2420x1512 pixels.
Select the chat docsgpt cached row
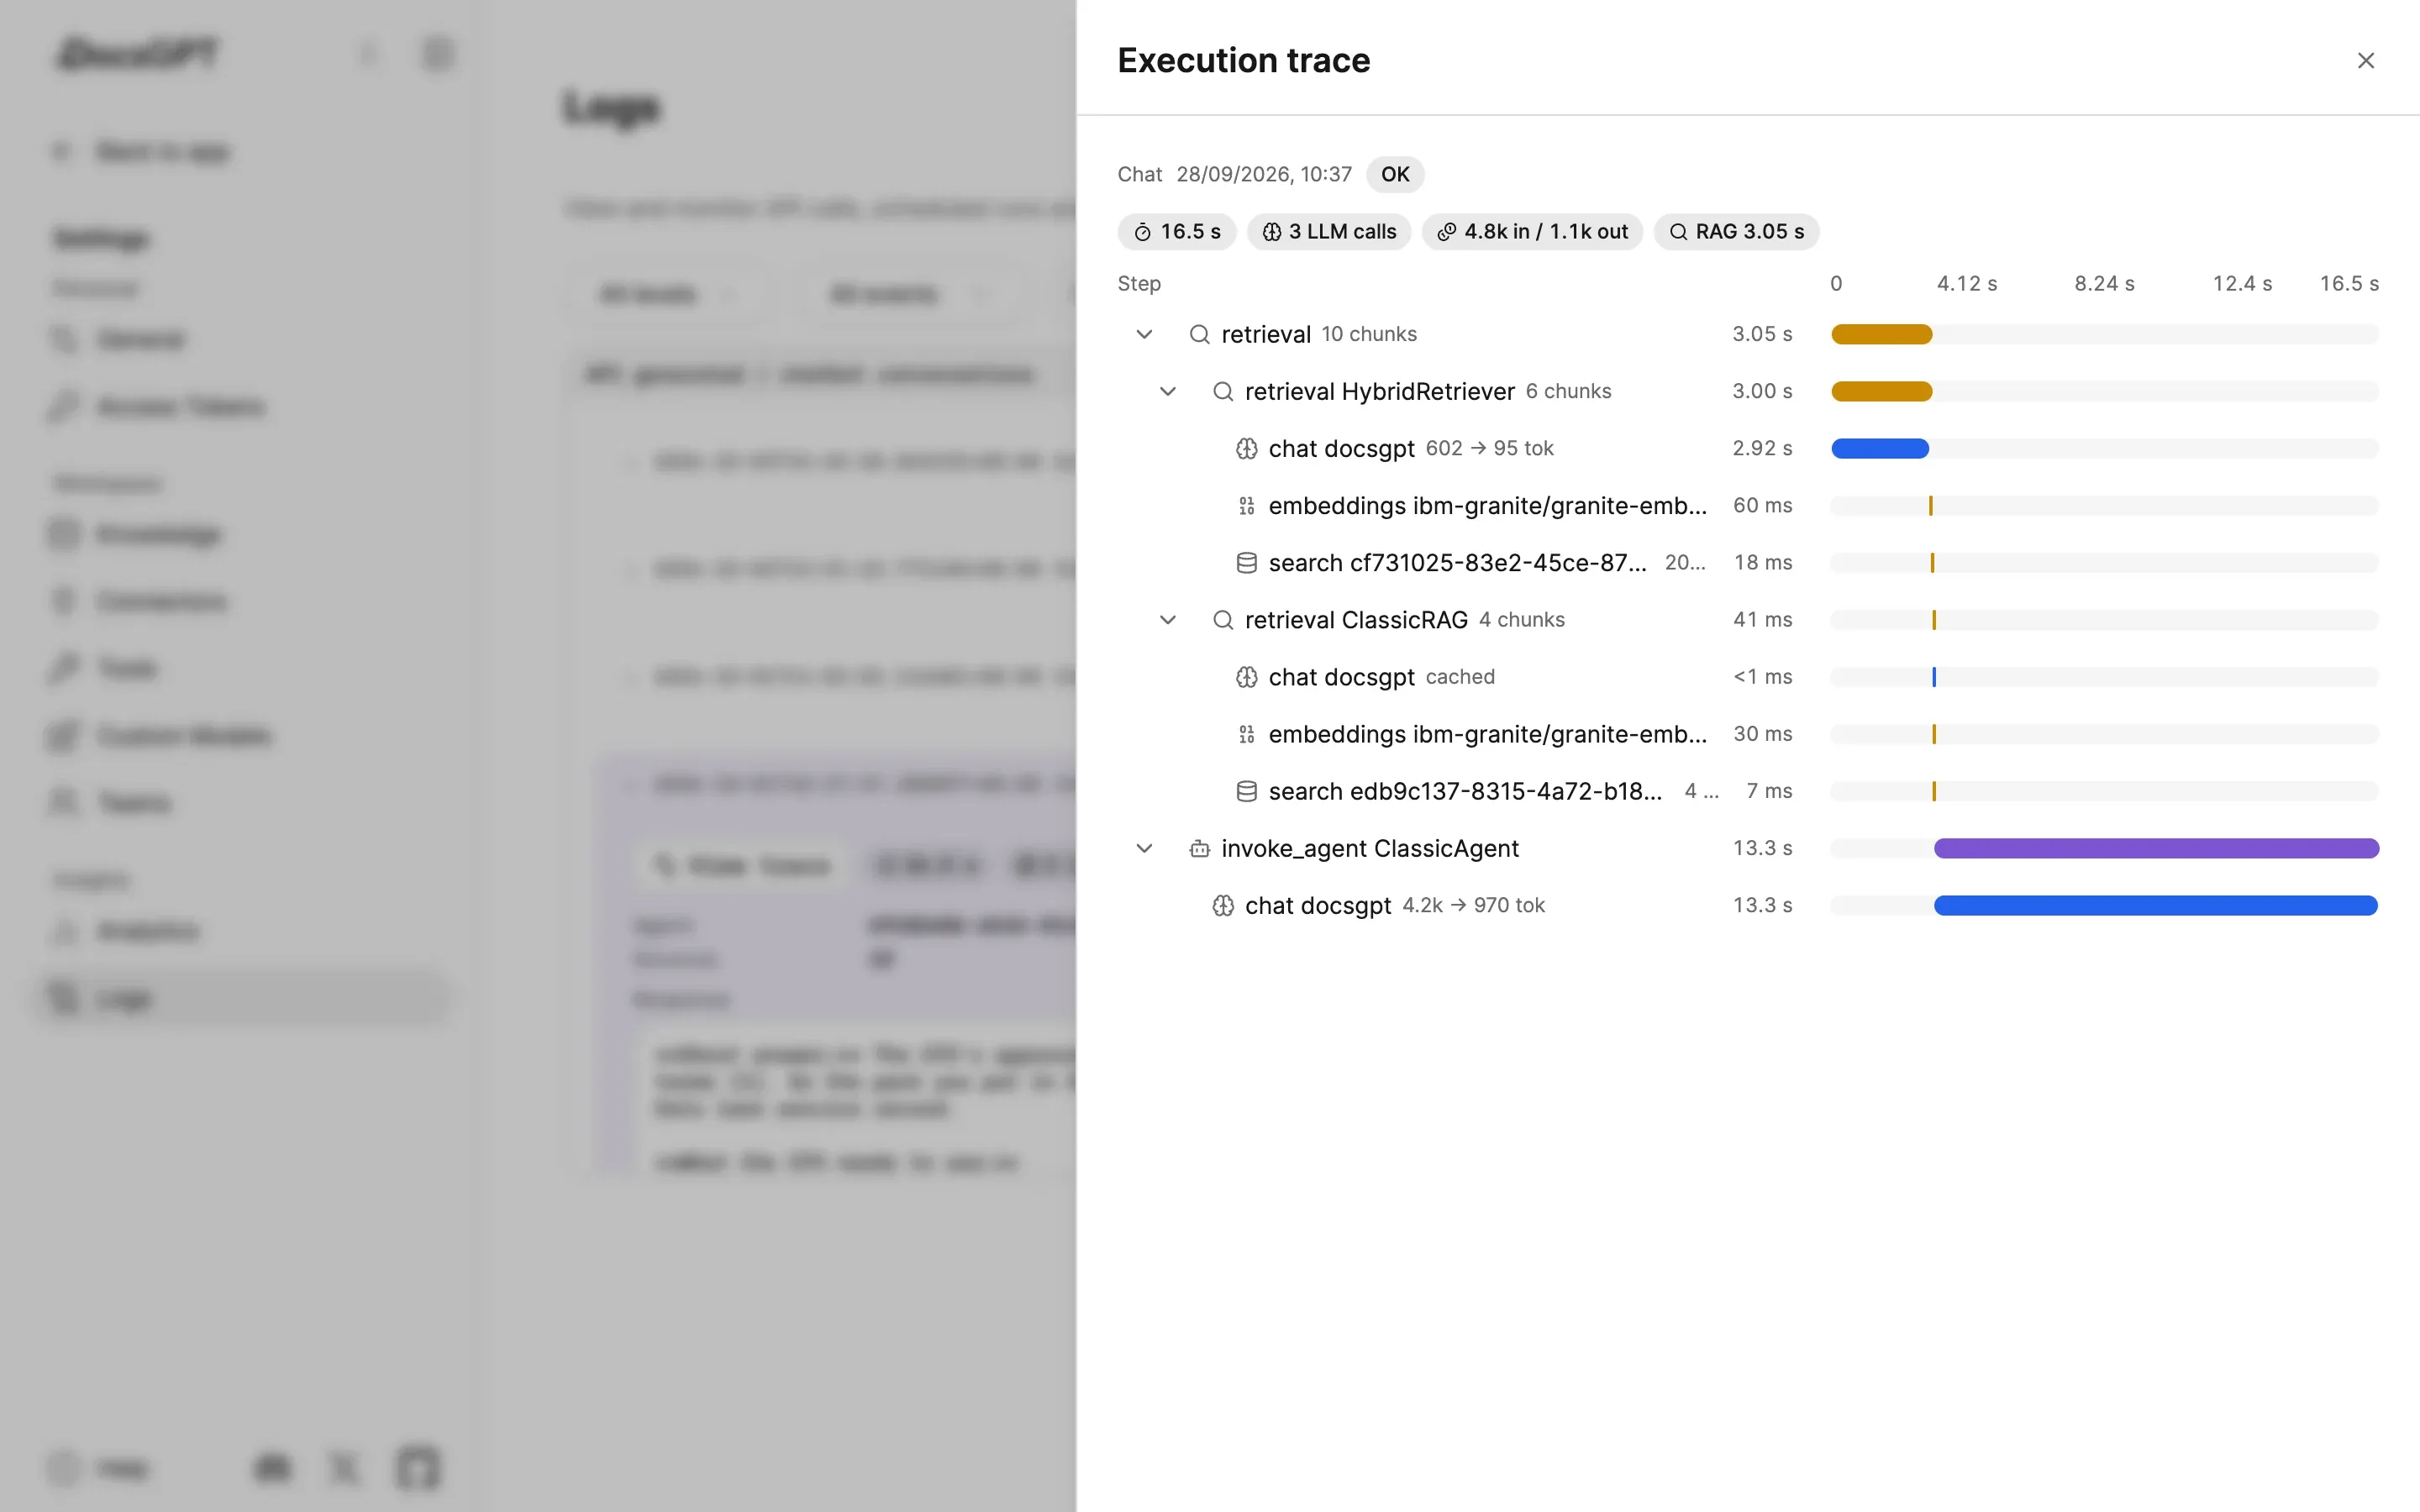(x=1748, y=677)
